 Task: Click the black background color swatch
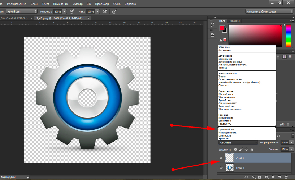(x=225, y=31)
